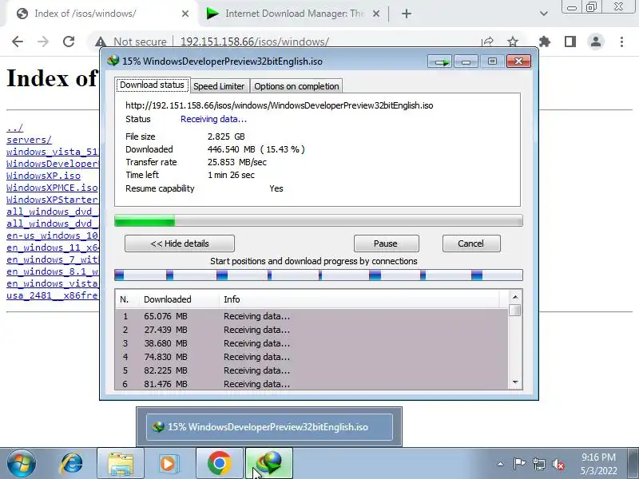Image resolution: width=639 pixels, height=479 pixels.
Task: Open Chrome tab search dropdown
Action: 544,14
